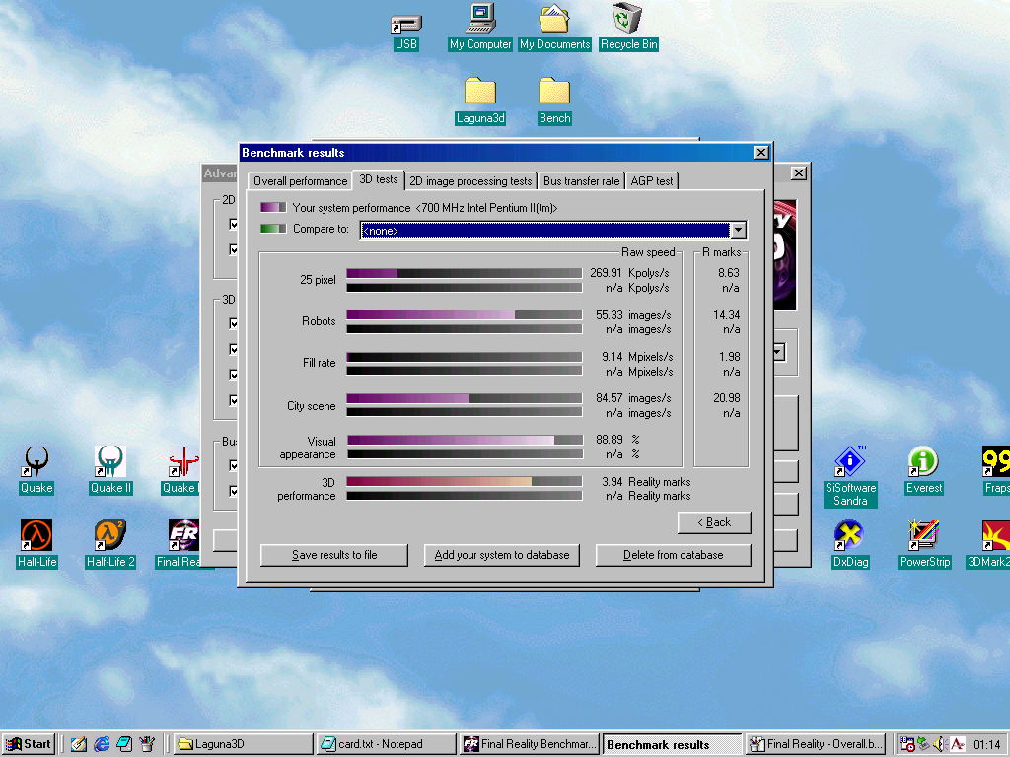The image size is (1010, 757).
Task: Switch to the 2D image processing tests tab
Action: [x=470, y=181]
